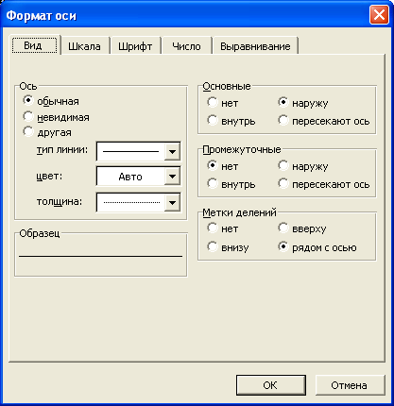Pick the 'другая' axis radio button
The width and height of the screenshot is (394, 406).
[28, 132]
